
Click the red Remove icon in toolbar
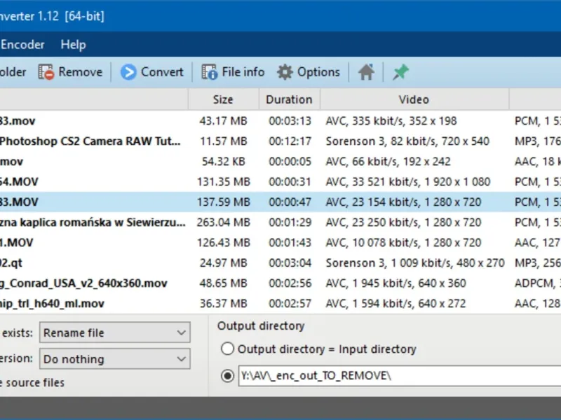click(x=46, y=72)
